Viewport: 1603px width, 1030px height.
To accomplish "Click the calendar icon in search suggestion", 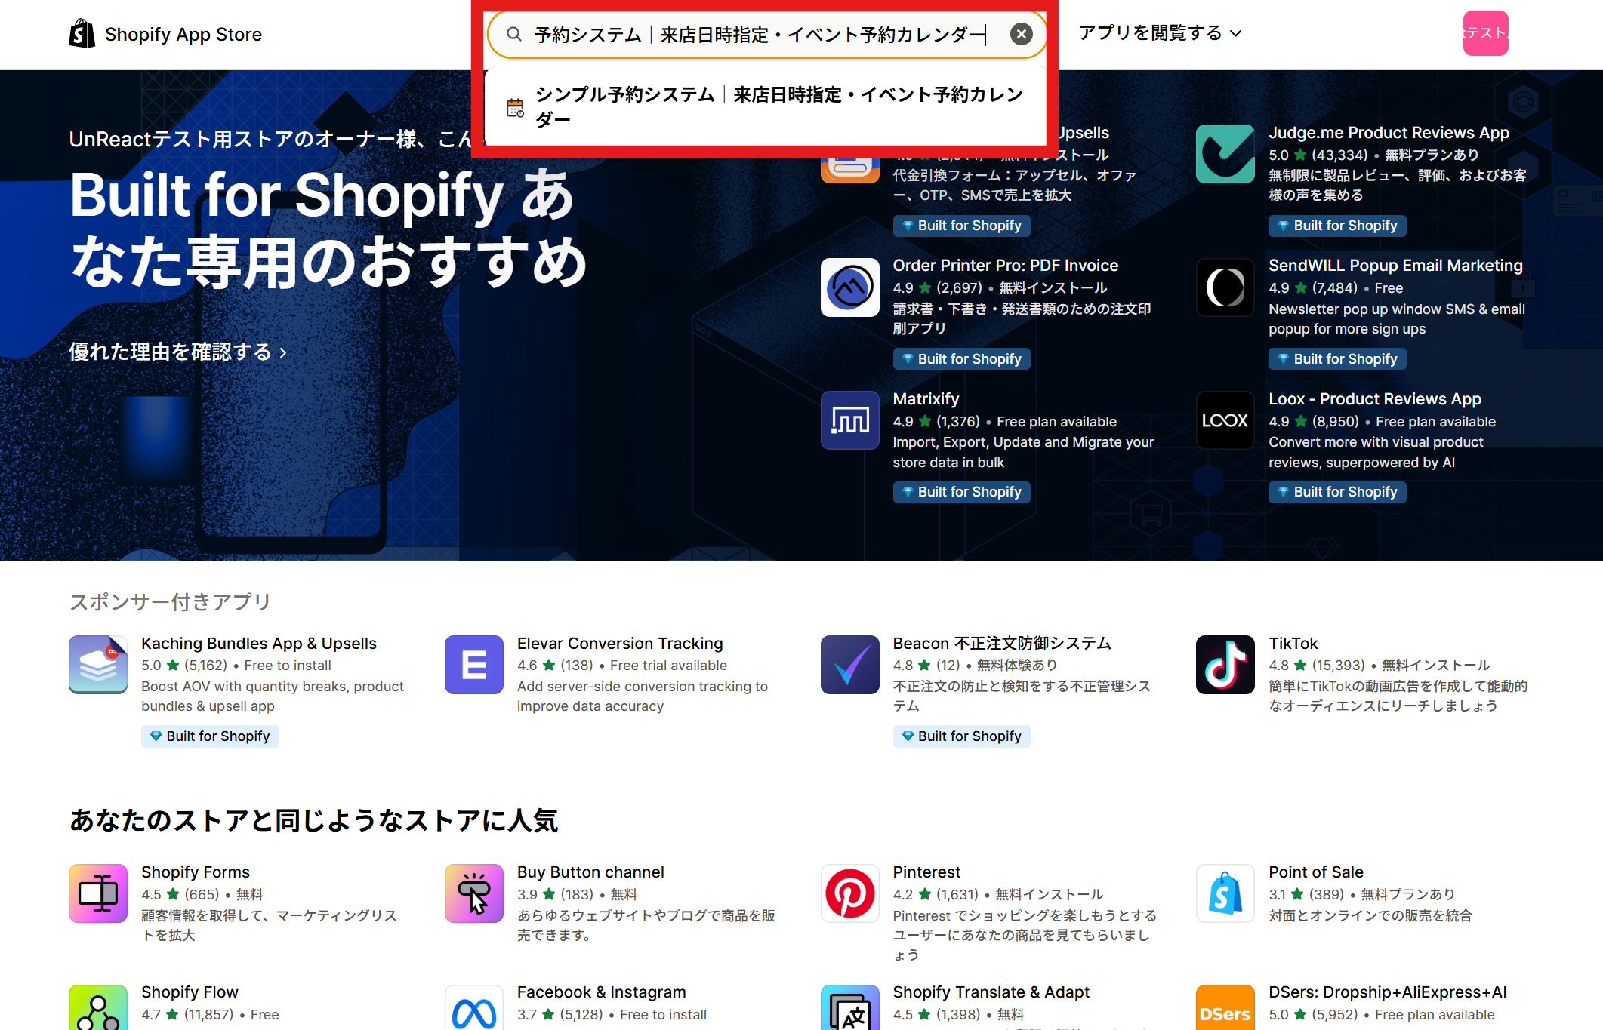I will pos(515,108).
